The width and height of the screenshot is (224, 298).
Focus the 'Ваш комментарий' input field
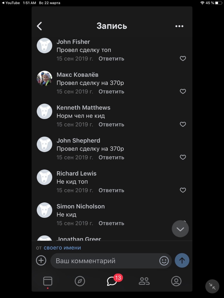[x=105, y=261]
